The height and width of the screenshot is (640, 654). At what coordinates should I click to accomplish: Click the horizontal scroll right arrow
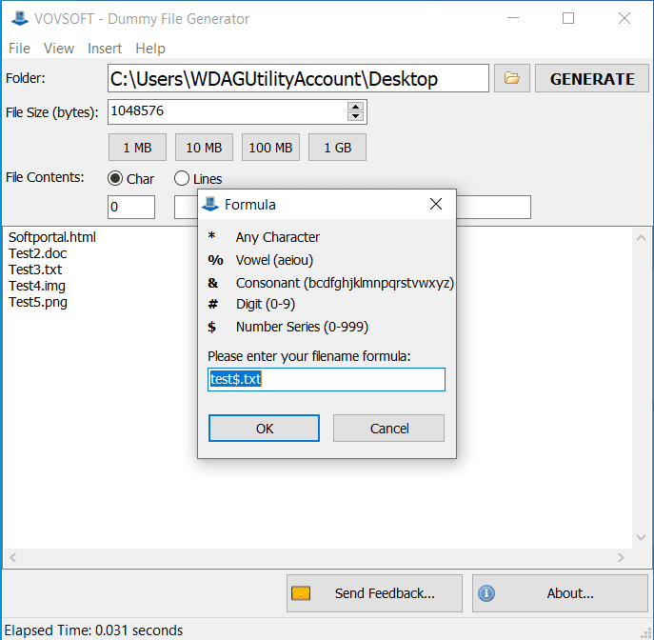pos(621,557)
